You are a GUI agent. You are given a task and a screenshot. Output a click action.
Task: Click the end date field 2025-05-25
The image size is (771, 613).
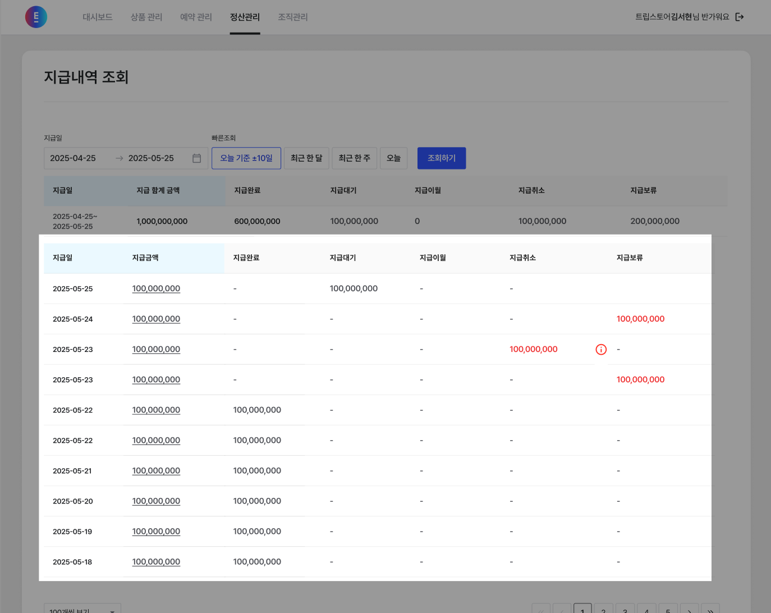click(151, 158)
